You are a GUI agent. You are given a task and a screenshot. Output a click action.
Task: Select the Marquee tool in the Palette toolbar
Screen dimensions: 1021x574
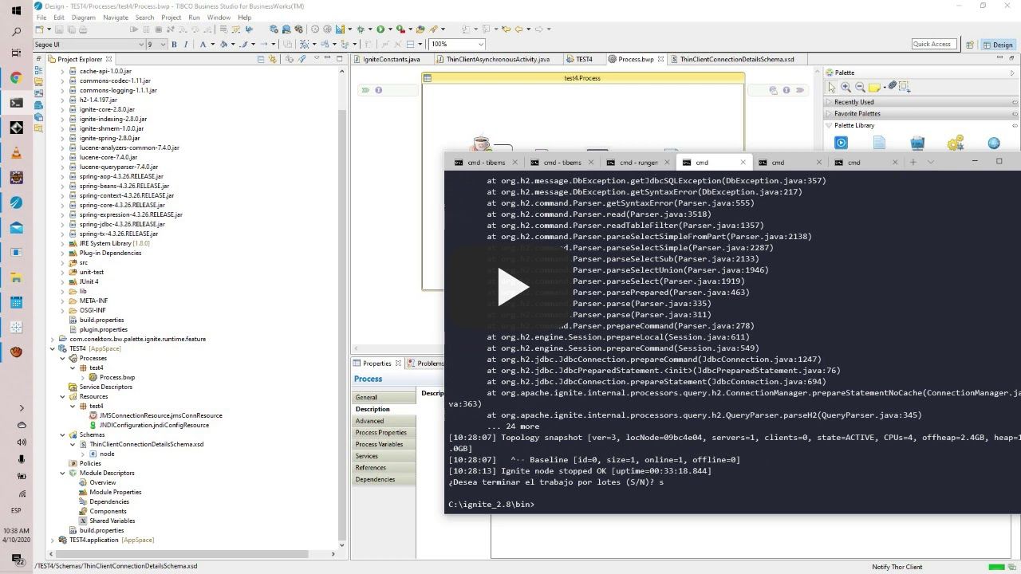pyautogui.click(x=904, y=88)
